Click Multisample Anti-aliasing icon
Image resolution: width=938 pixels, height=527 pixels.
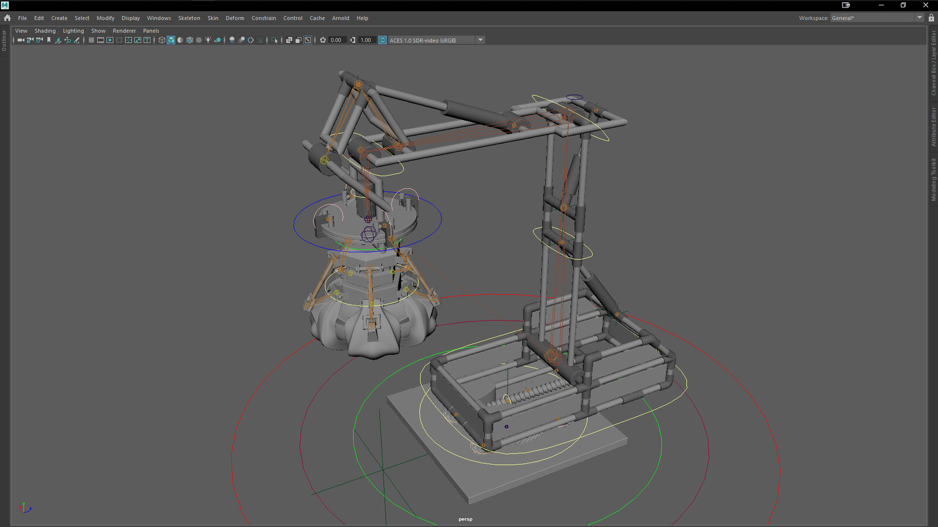(251, 40)
